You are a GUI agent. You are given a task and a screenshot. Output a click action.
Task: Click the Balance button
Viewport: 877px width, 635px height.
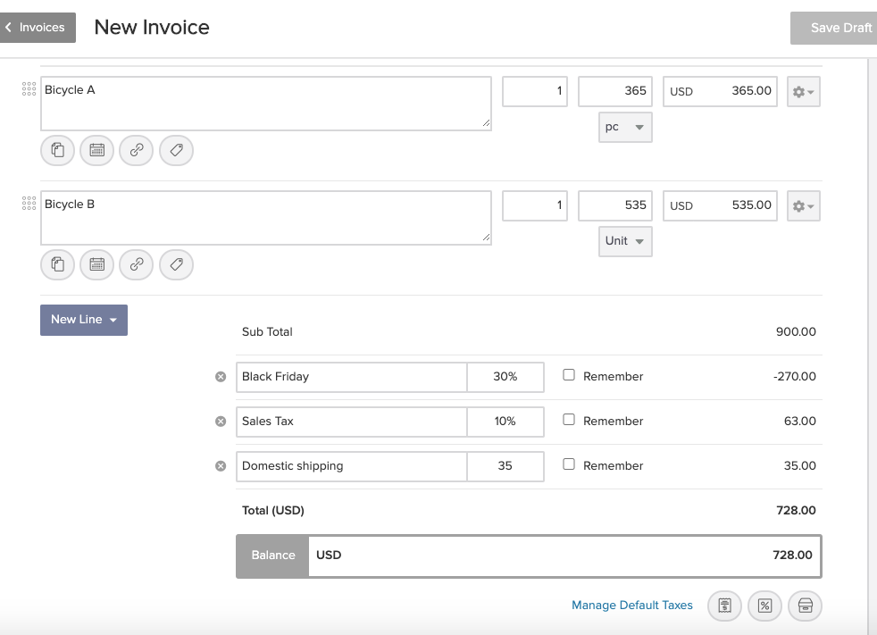273,556
